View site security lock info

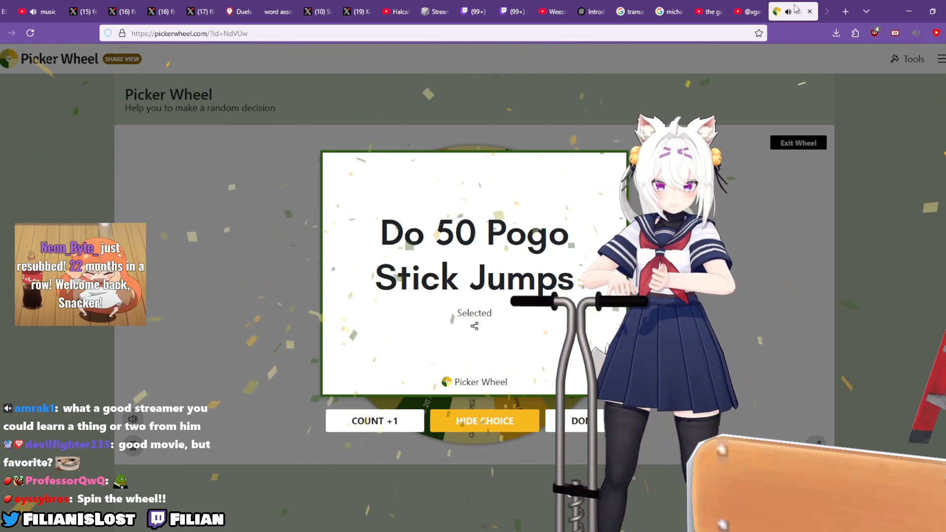(122, 33)
